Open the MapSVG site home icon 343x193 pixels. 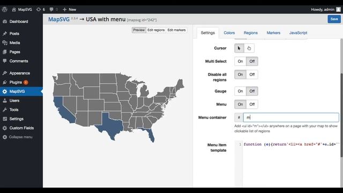[x=14, y=10]
